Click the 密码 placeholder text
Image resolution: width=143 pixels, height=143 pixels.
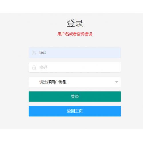[x=43, y=67]
